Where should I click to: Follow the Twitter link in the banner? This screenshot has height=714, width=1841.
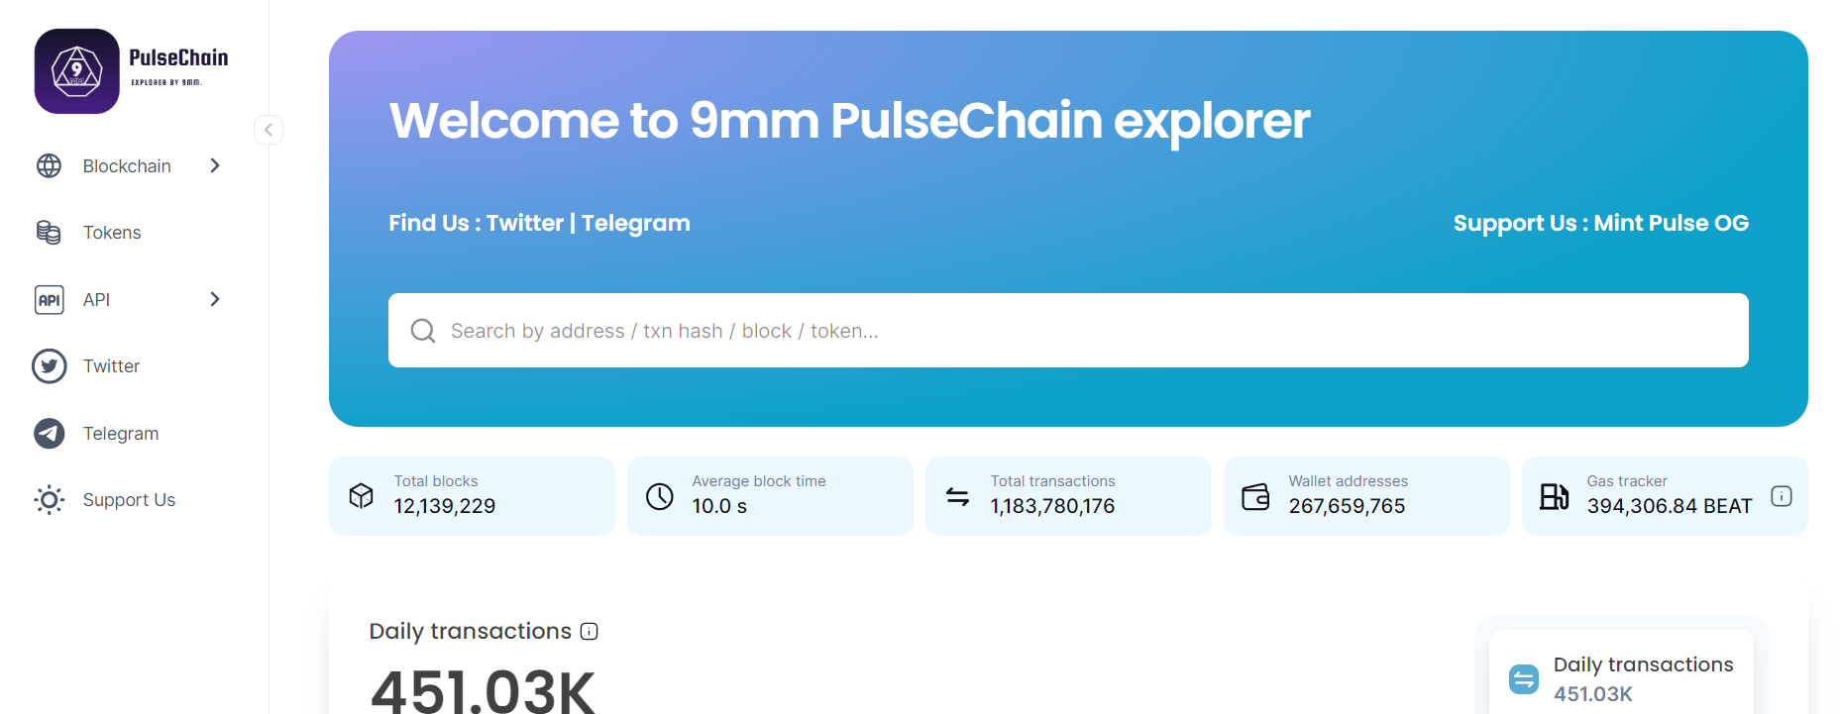pos(524,223)
